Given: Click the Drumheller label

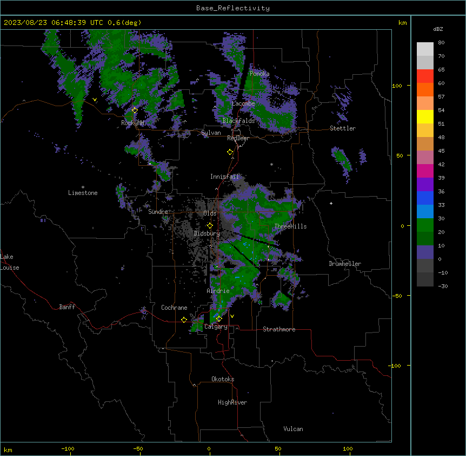Looking at the screenshot, I should tap(345, 264).
